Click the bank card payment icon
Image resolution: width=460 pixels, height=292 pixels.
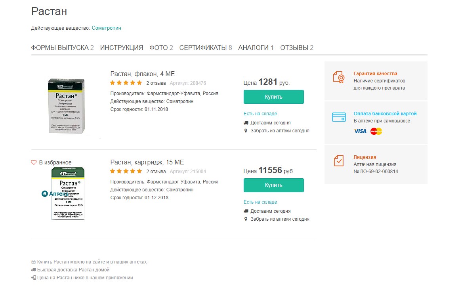tap(338, 117)
